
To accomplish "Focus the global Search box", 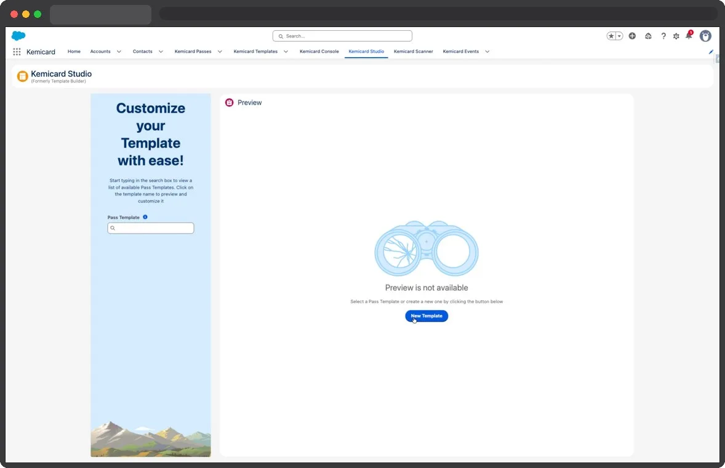I will (x=342, y=36).
